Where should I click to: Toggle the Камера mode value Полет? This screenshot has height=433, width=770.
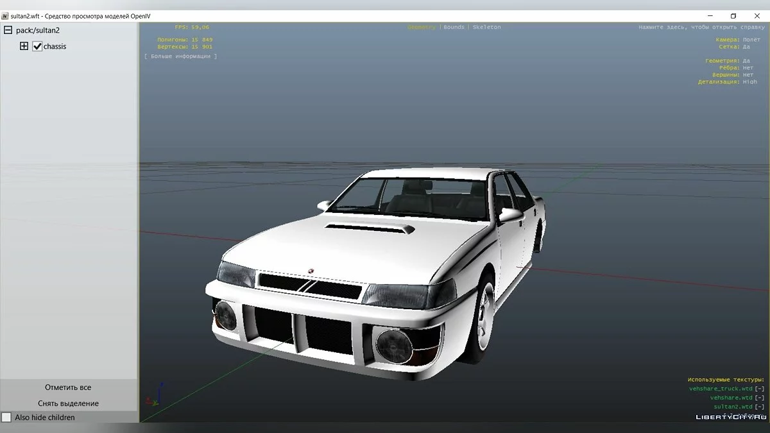751,40
